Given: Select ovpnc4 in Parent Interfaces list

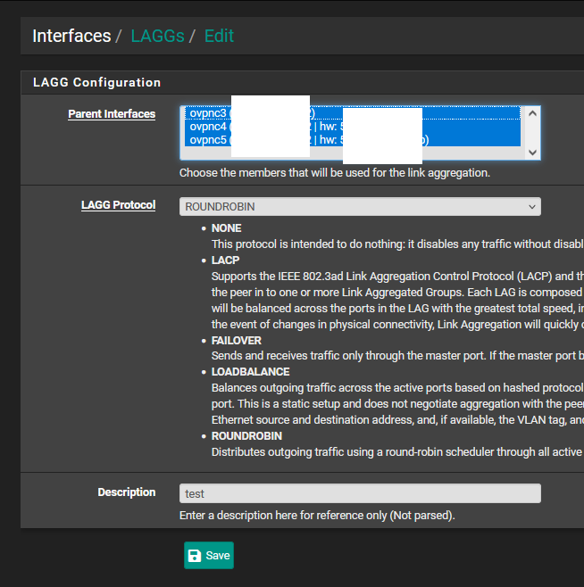Looking at the screenshot, I should [x=208, y=127].
